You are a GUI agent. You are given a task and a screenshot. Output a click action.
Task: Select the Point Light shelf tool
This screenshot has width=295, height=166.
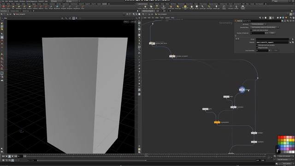[x=145, y=7]
